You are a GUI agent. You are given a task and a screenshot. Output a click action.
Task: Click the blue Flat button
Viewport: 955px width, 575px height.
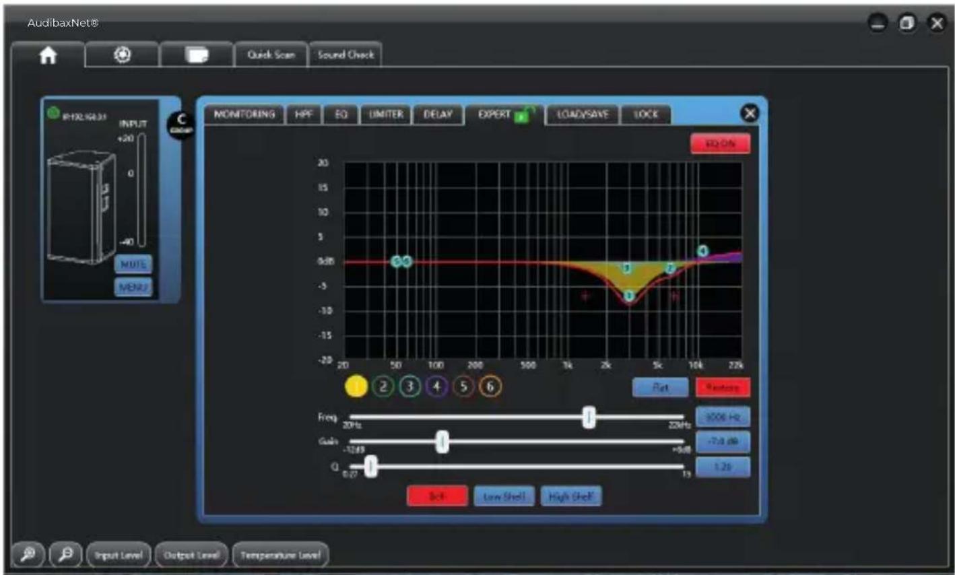click(x=661, y=387)
